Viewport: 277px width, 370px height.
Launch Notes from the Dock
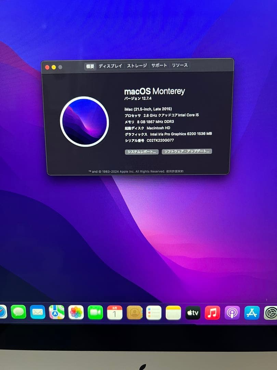point(173,312)
